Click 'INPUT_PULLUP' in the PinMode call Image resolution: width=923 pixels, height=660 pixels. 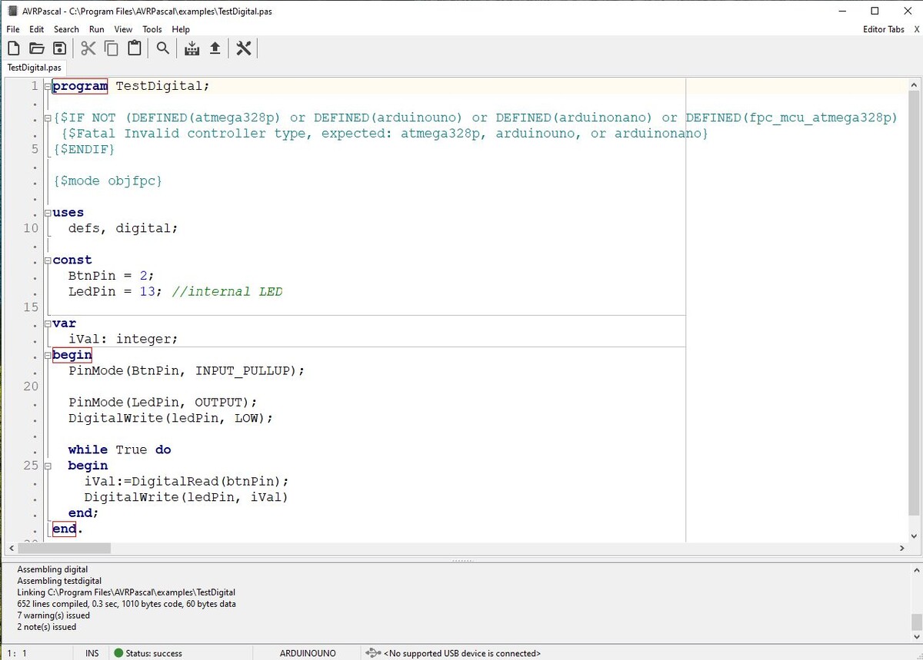click(242, 371)
